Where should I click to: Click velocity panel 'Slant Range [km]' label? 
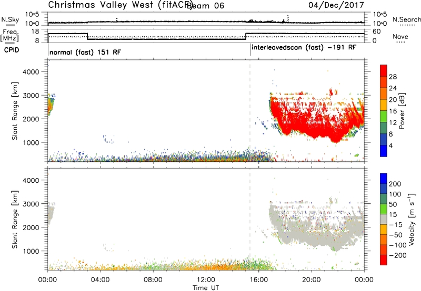click(15, 220)
